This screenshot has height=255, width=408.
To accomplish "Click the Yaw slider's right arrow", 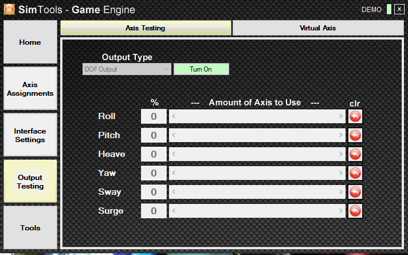I will (x=340, y=173).
